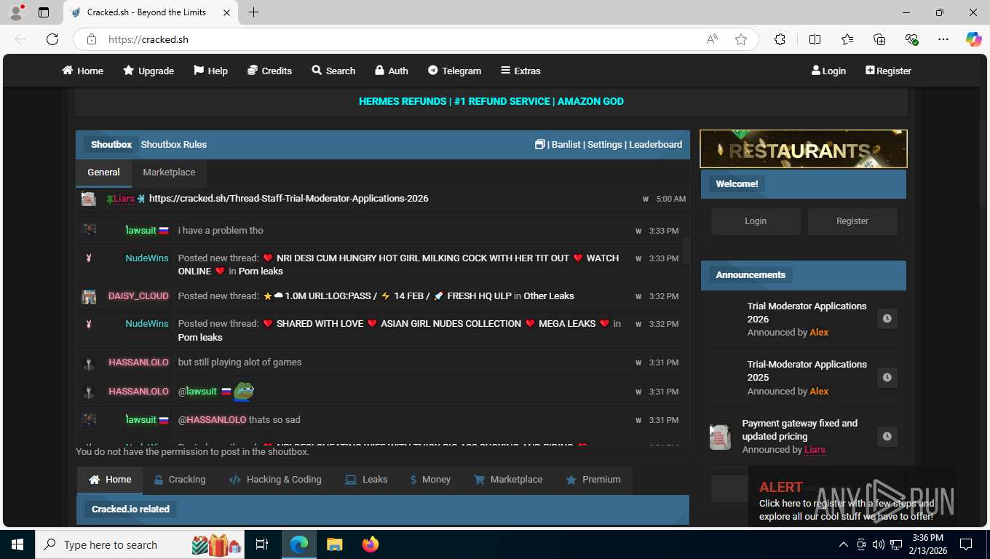
Task: Click Register in top navigation bar
Action: [888, 71]
